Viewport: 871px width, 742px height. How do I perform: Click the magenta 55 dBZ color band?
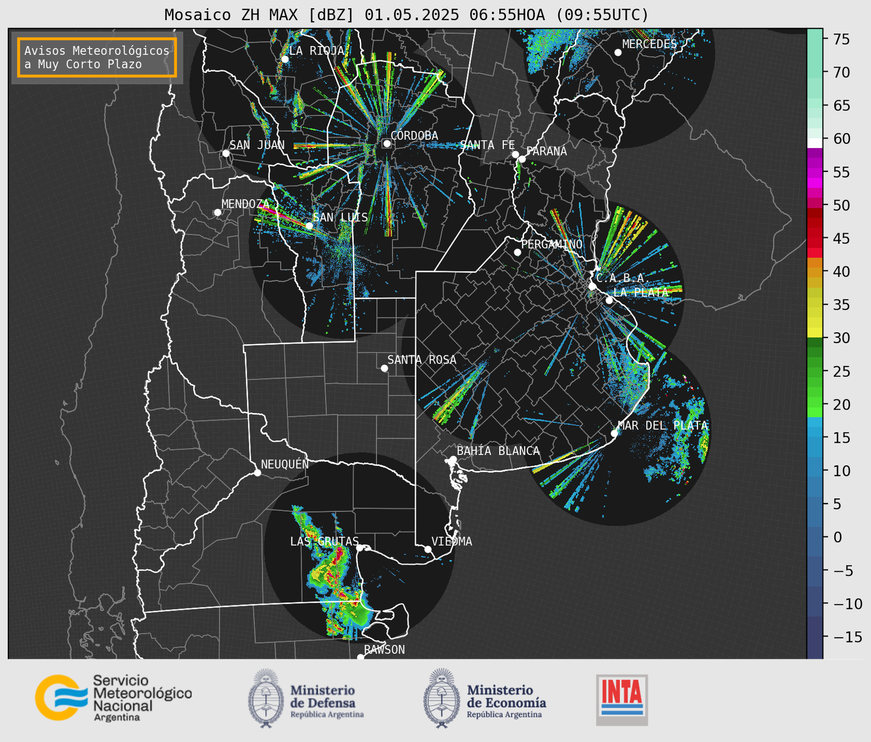click(815, 172)
